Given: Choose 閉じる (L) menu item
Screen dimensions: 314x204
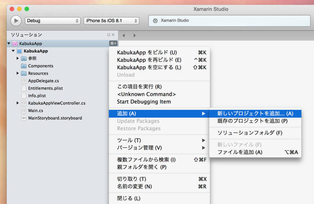Looking at the screenshot, I should [x=159, y=198].
